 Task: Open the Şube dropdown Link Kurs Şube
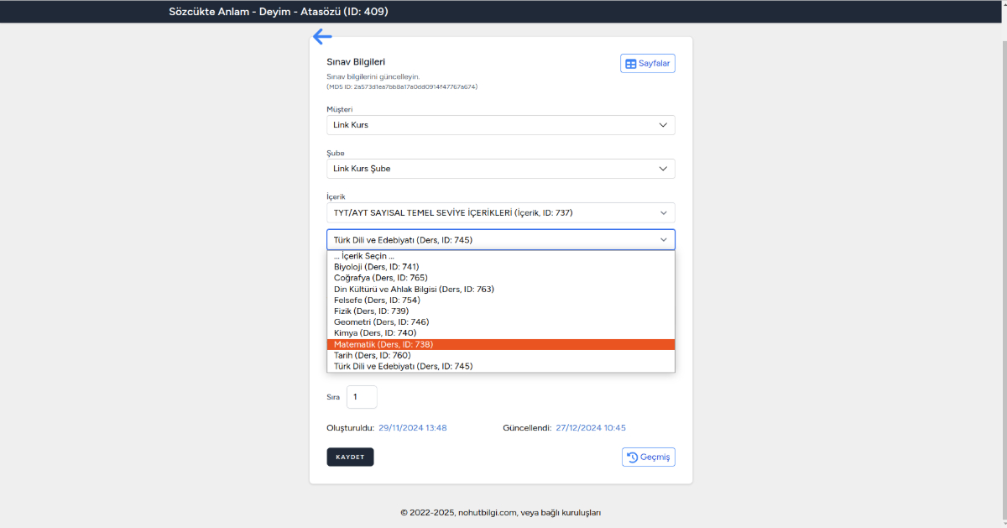pyautogui.click(x=500, y=169)
